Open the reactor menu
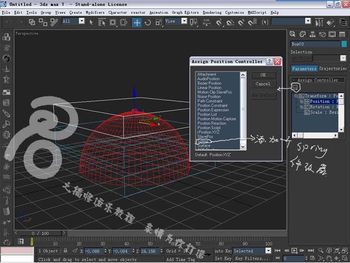This screenshot has width=350, height=263. pos(138,12)
